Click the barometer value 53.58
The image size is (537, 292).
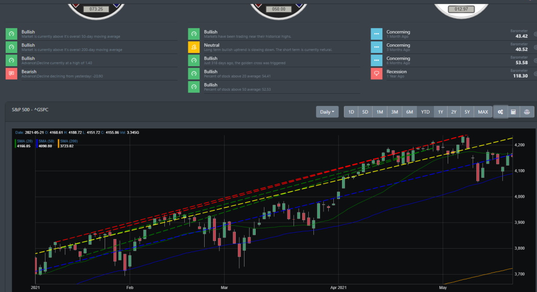point(521,63)
